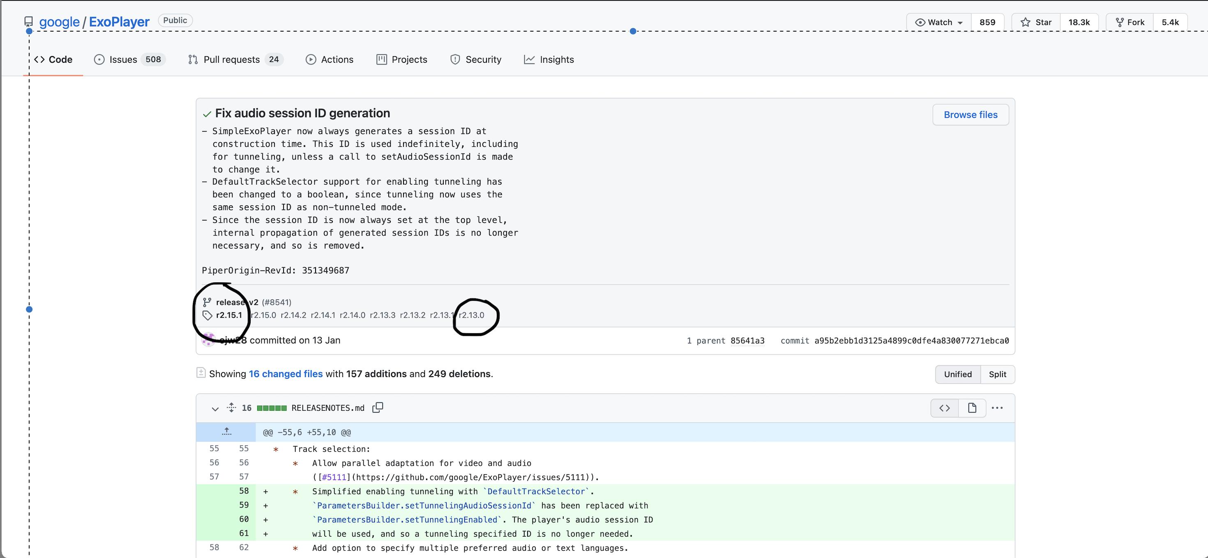Viewport: 1208px width, 558px height.
Task: Select the full commit hash text
Action: 912,341
